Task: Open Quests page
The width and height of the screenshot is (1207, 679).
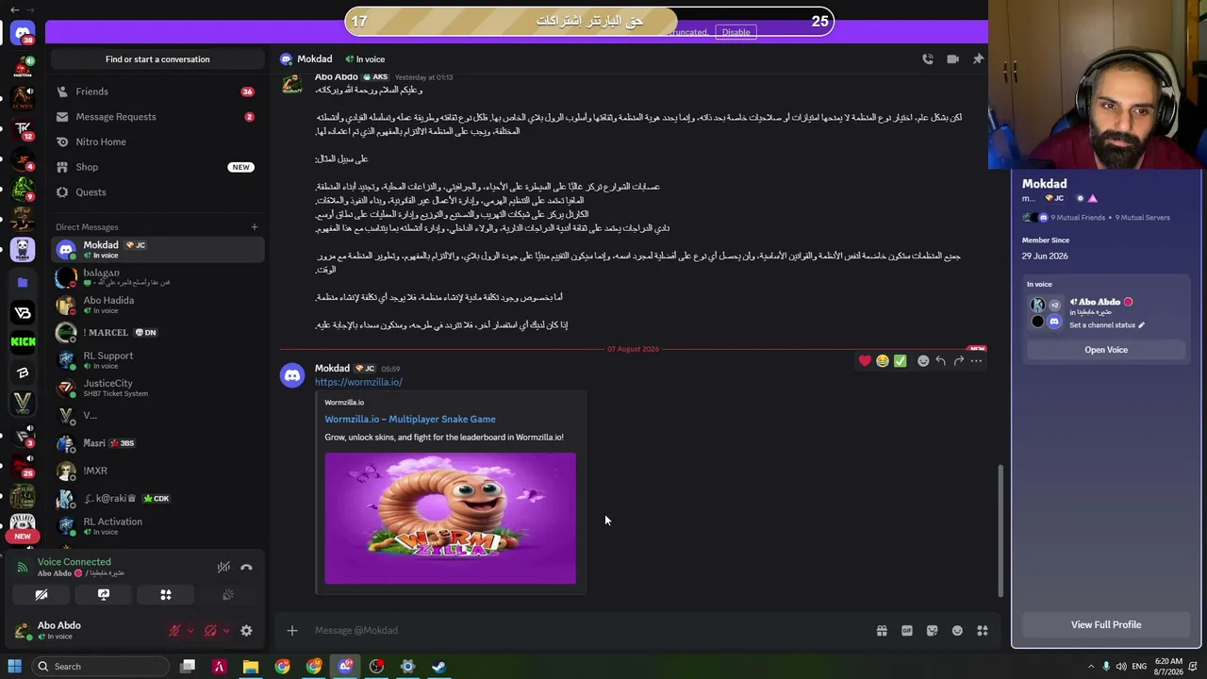Action: pos(157,192)
